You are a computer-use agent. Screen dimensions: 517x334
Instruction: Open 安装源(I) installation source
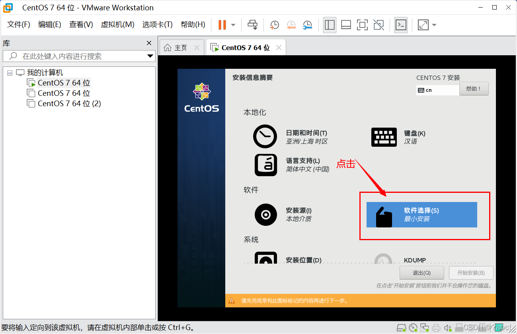pos(283,215)
